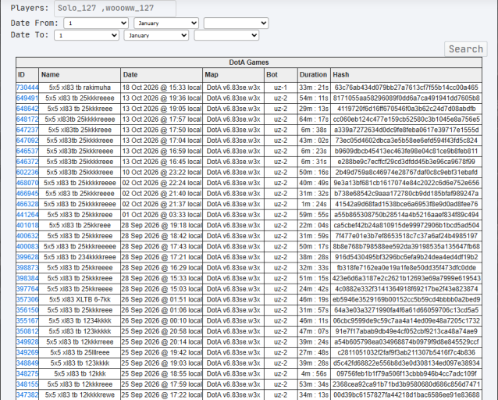
Task: Open game ID 349928
Action: (x=27, y=342)
